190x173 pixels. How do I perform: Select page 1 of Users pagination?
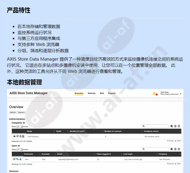(x=175, y=163)
